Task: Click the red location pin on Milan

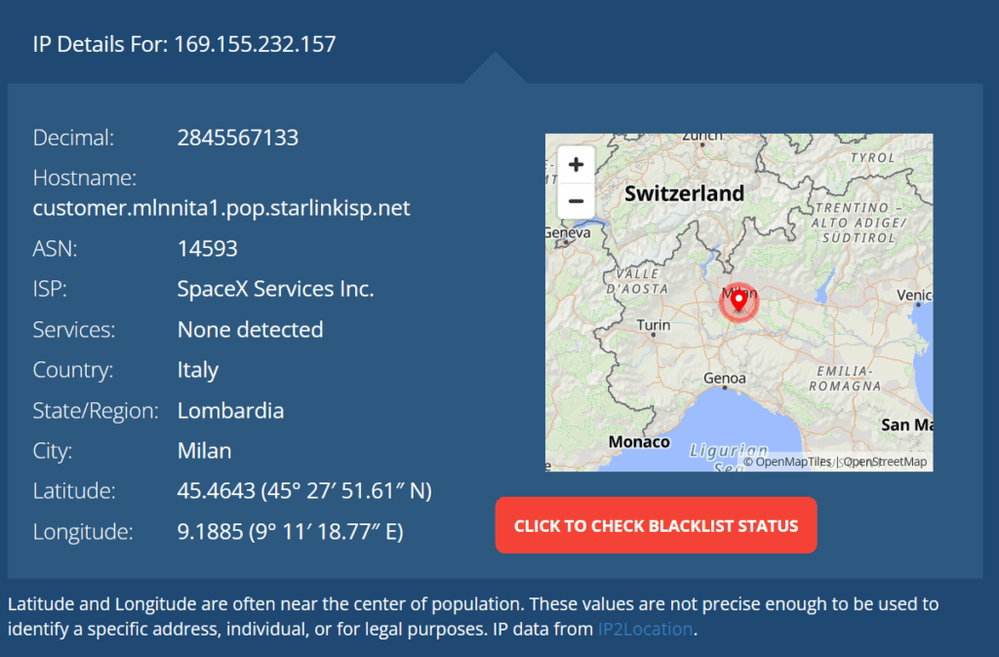Action: 739,302
